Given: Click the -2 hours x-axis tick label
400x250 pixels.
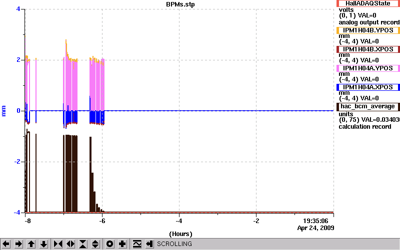Looking at the screenshot, I should (256, 221).
